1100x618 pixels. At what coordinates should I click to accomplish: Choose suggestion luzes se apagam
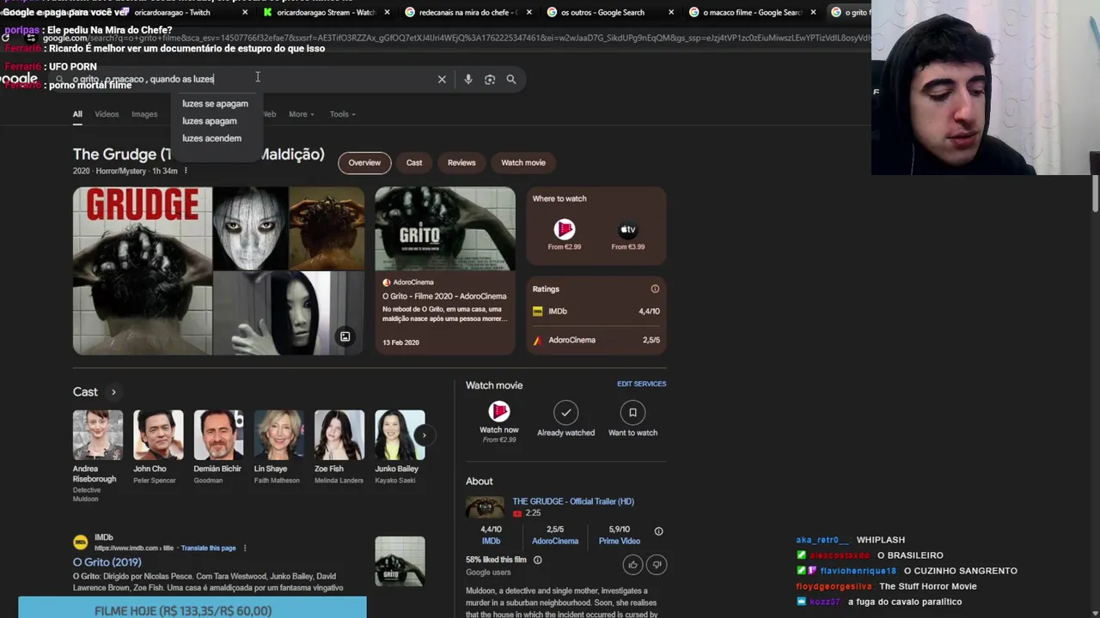pos(215,104)
